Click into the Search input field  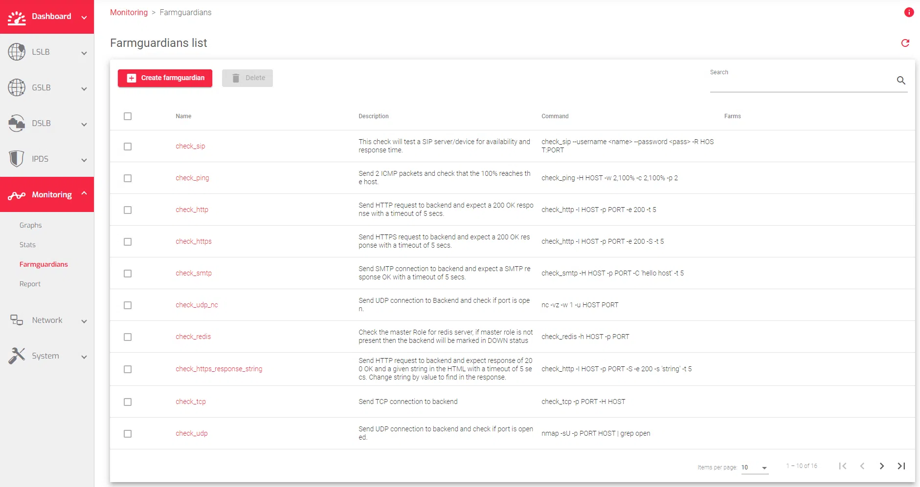pos(800,82)
